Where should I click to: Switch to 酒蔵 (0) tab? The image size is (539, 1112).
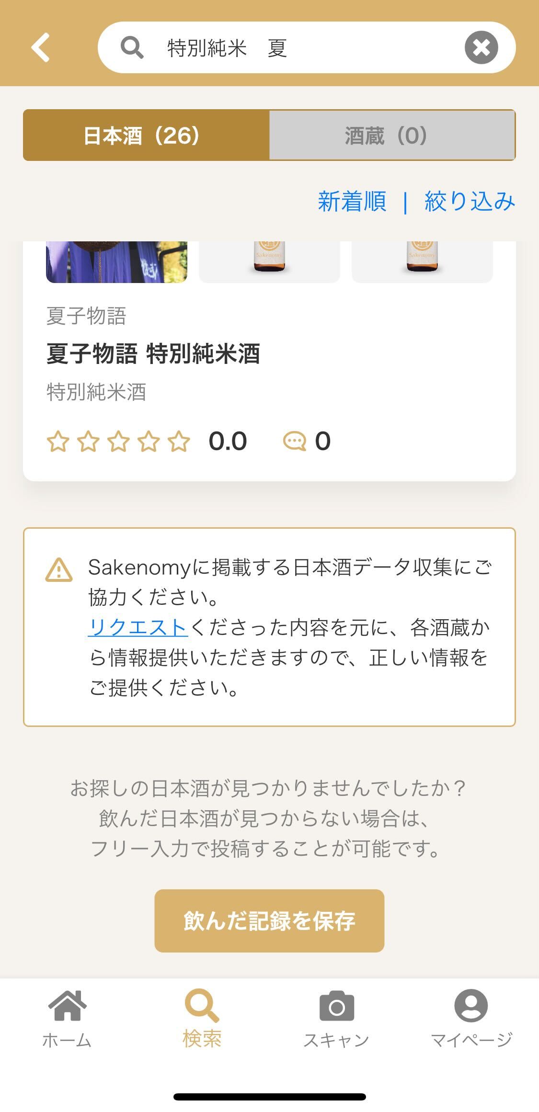[x=392, y=136]
